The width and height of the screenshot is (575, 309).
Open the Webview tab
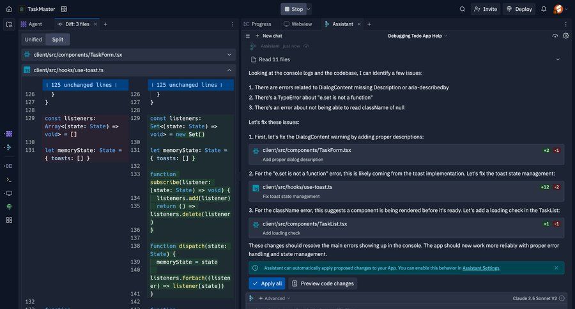[x=298, y=24]
